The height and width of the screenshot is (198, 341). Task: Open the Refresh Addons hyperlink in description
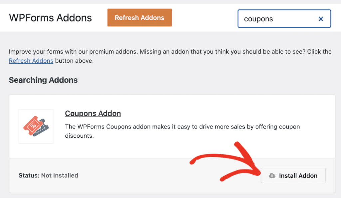(31, 61)
